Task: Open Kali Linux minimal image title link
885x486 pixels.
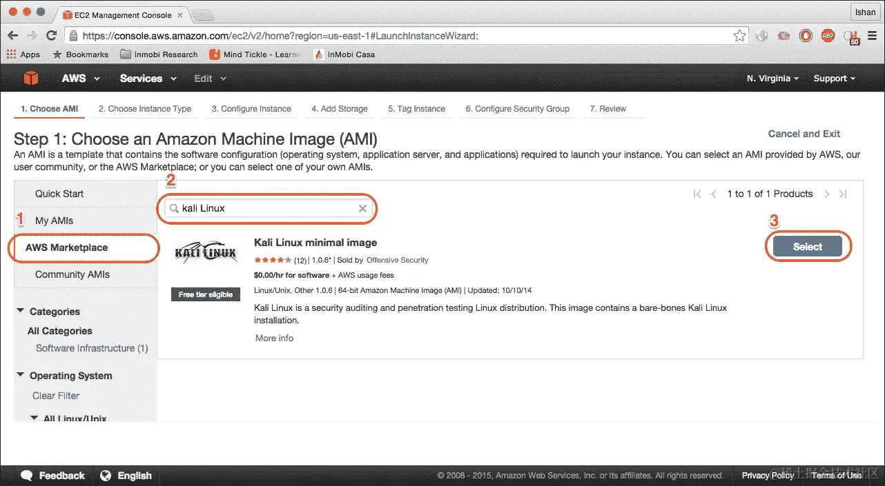Action: [x=315, y=243]
